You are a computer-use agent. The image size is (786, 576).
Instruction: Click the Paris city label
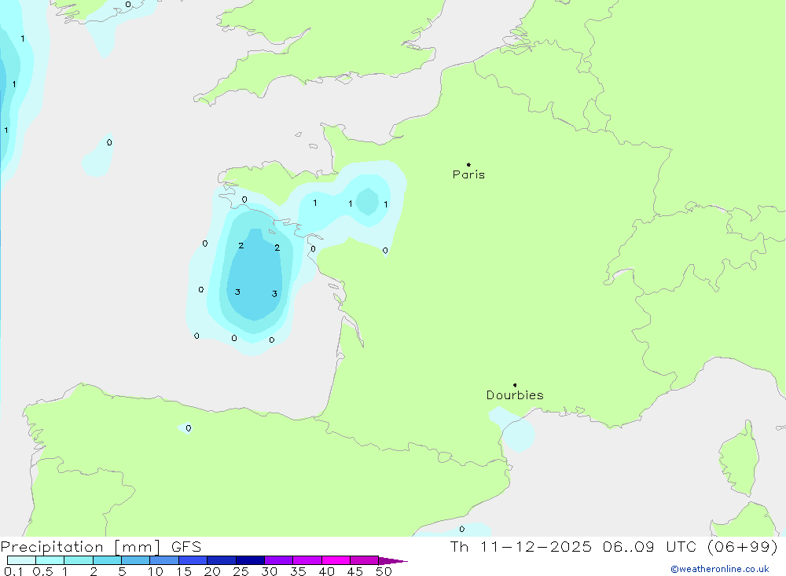(468, 174)
